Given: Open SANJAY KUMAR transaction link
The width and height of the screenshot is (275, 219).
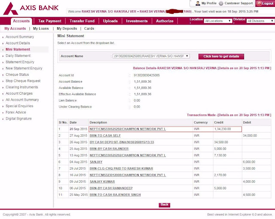Looking at the screenshot, I should [x=102, y=182].
